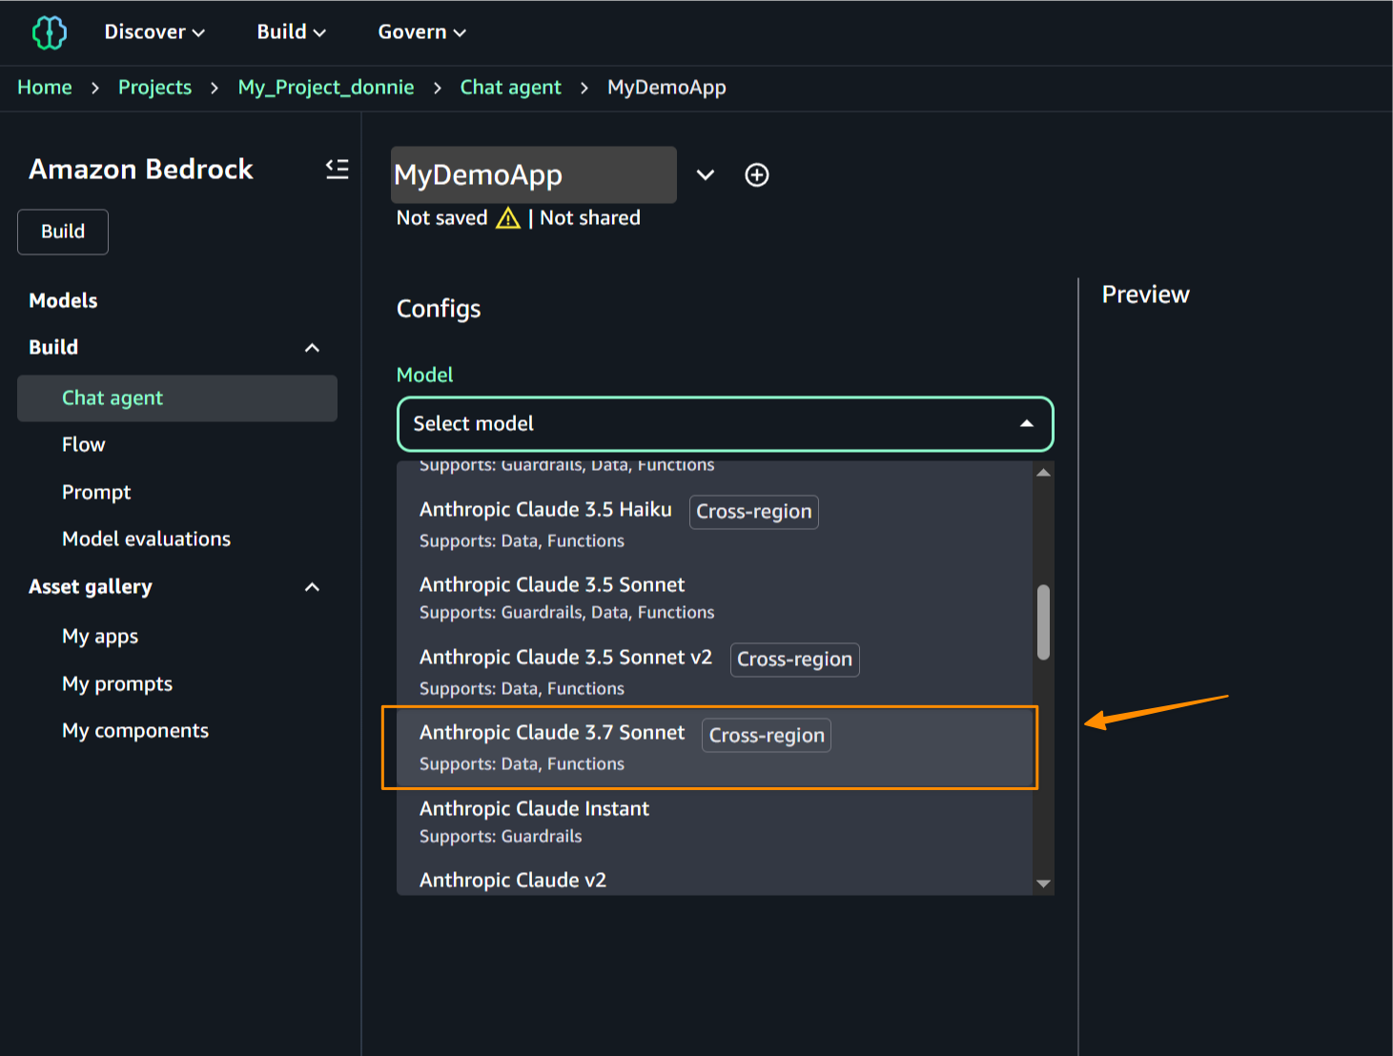Click the scroll down arrow in model list
The image size is (1393, 1056).
(1043, 883)
